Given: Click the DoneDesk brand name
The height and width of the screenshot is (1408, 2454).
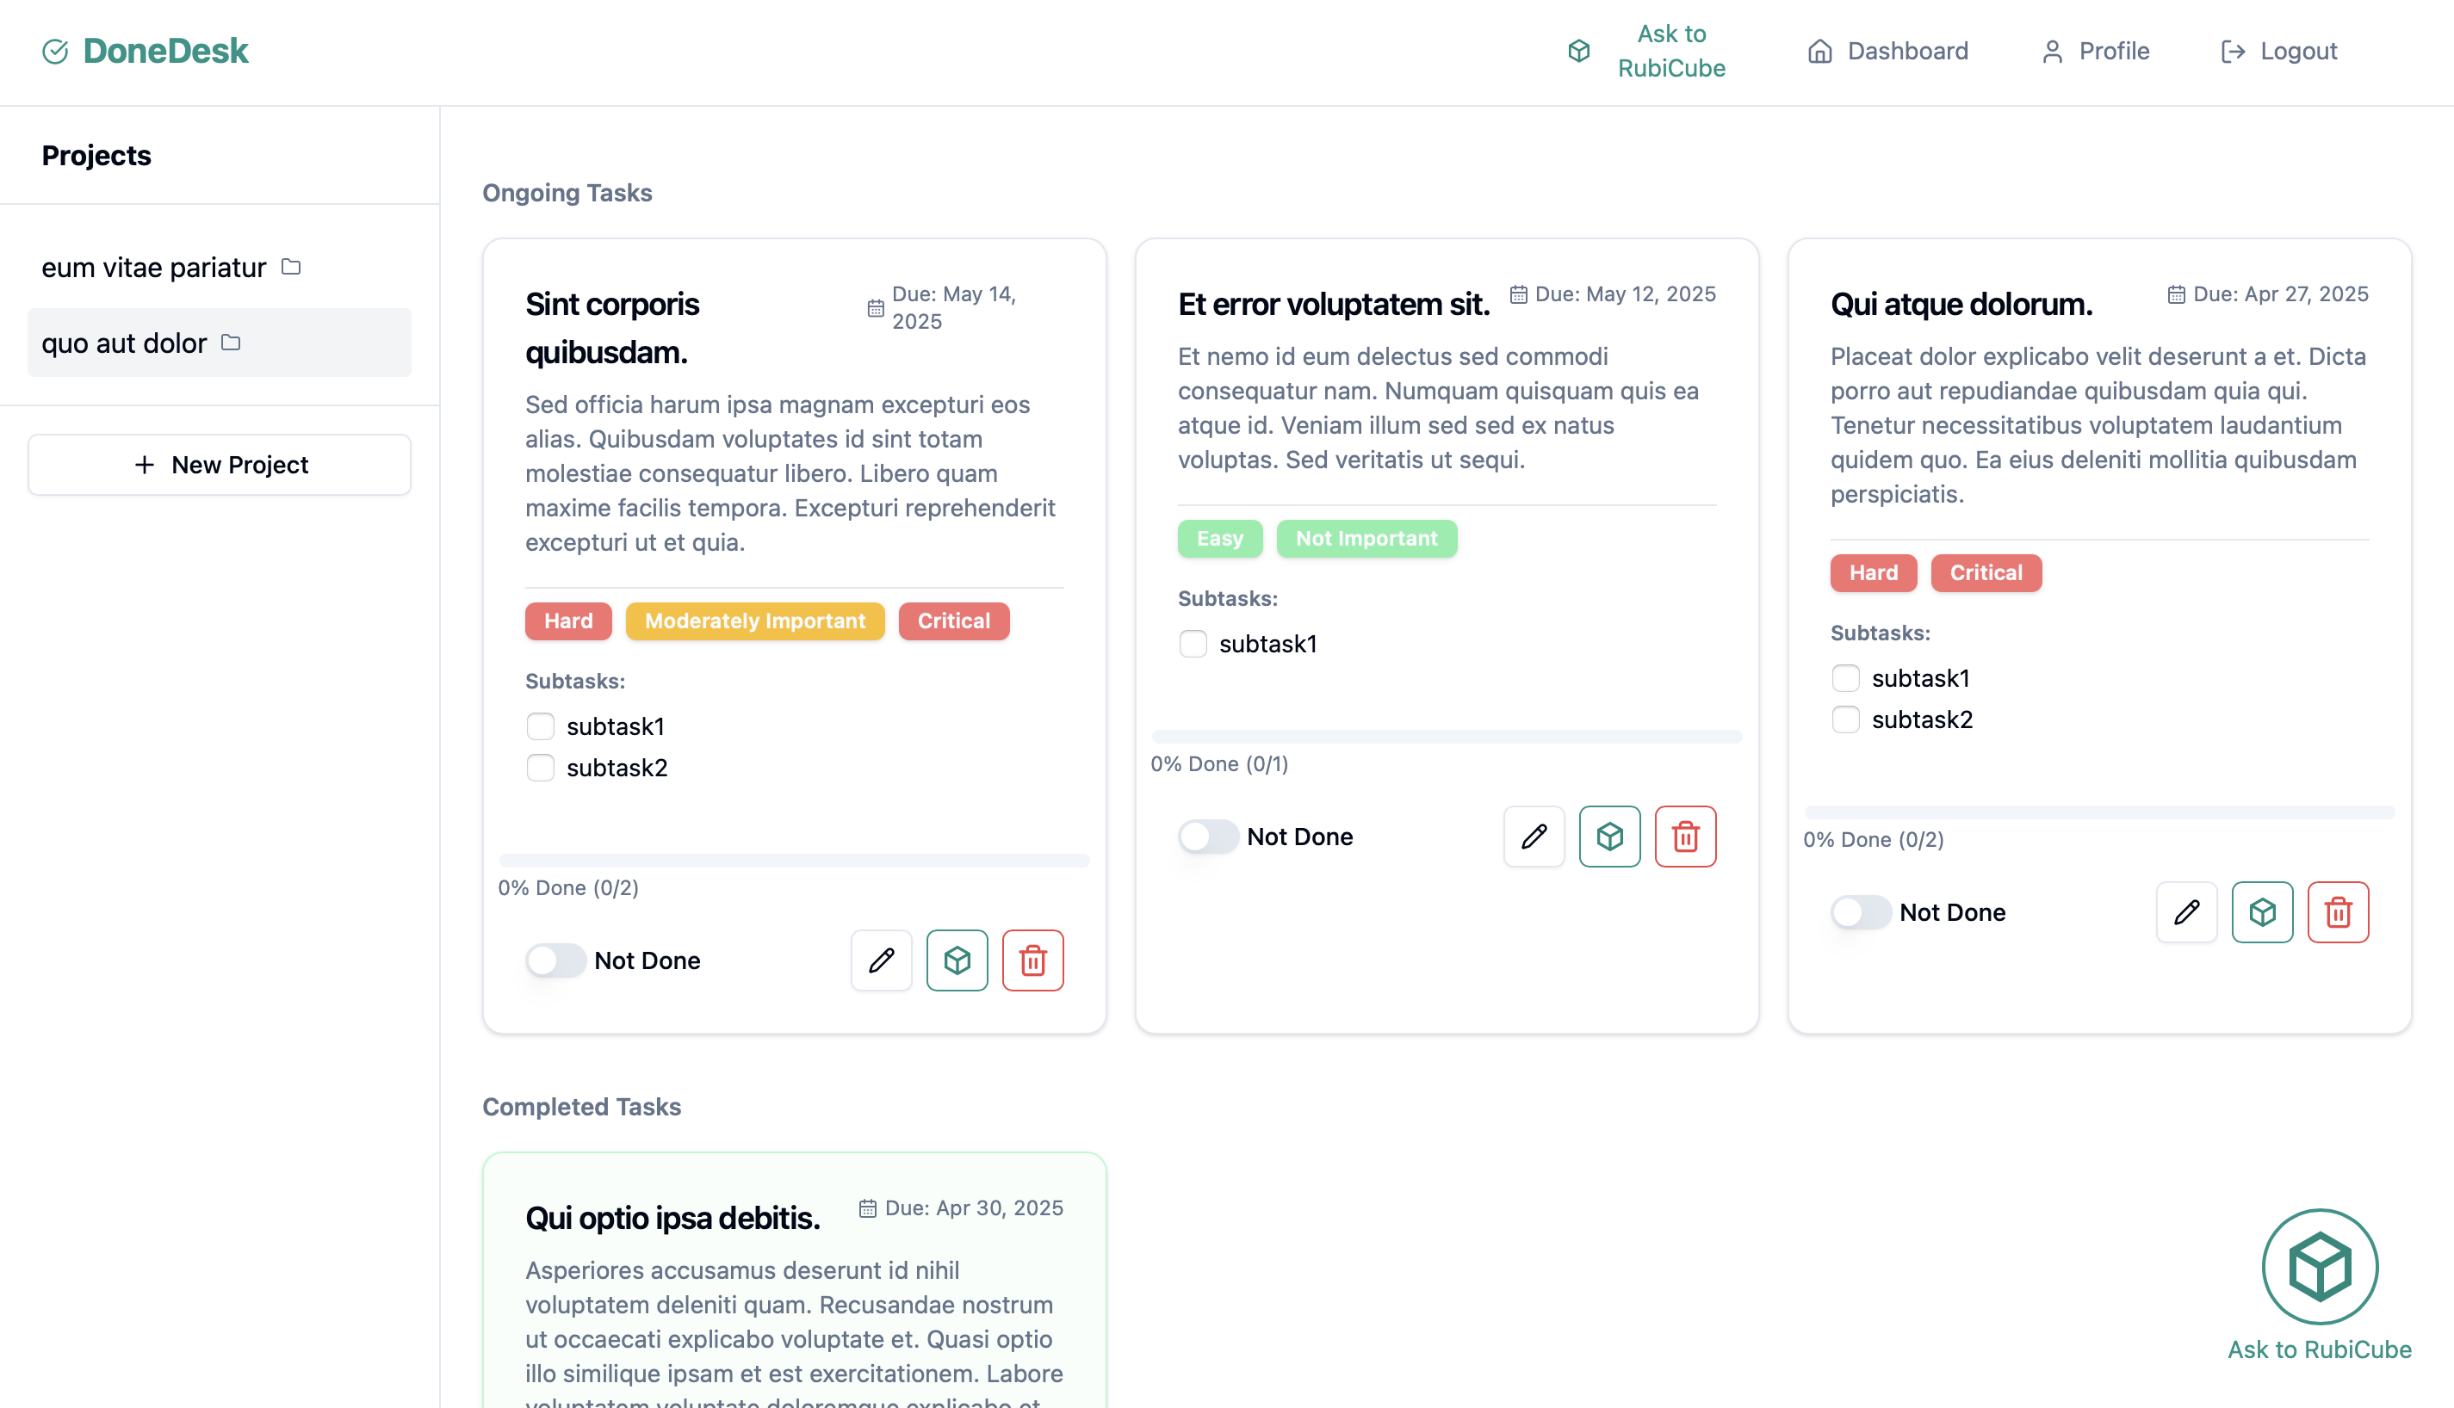Looking at the screenshot, I should coord(165,52).
